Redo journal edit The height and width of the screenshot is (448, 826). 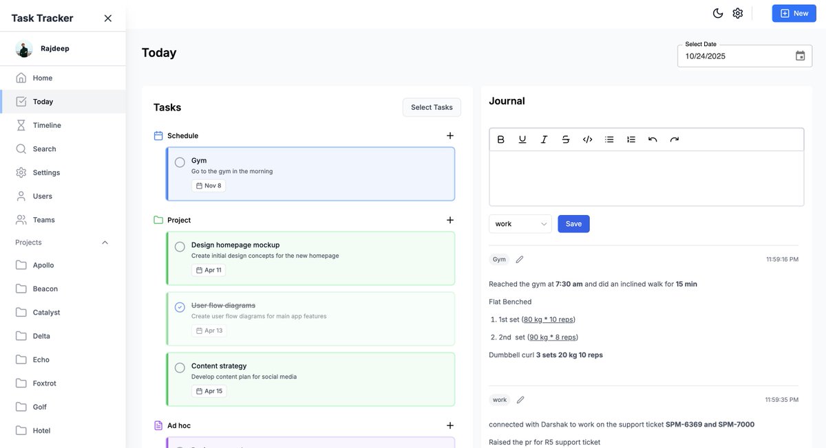tap(675, 139)
